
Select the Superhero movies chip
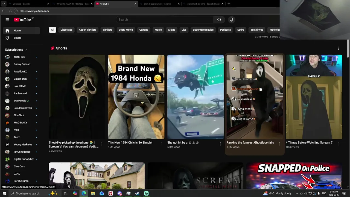(x=203, y=30)
